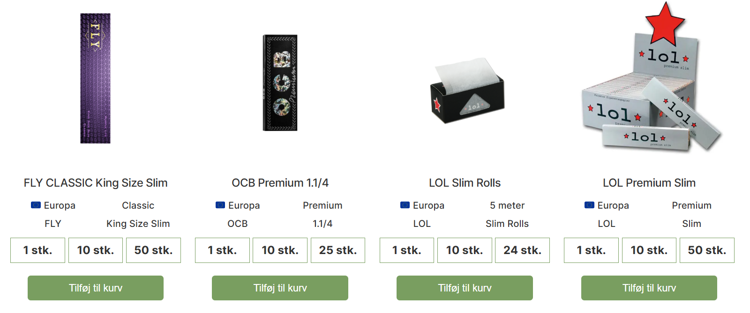Click the EU flag icon under LOL Slim Rolls
Image resolution: width=750 pixels, height=313 pixels.
pos(405,205)
